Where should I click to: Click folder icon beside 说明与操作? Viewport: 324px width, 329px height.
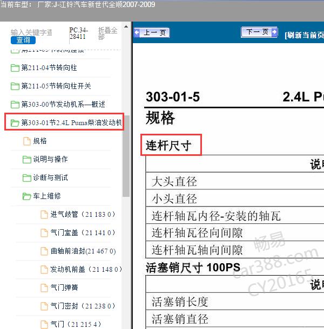point(27,160)
